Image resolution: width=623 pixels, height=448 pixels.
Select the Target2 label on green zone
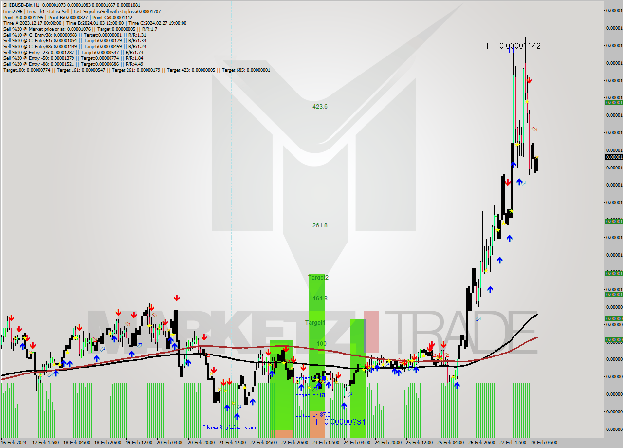point(318,277)
